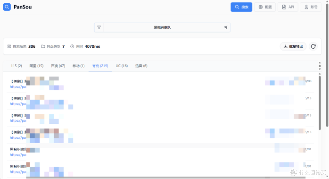Open the 配置 settings button
The height and width of the screenshot is (179, 329).
pyautogui.click(x=265, y=7)
